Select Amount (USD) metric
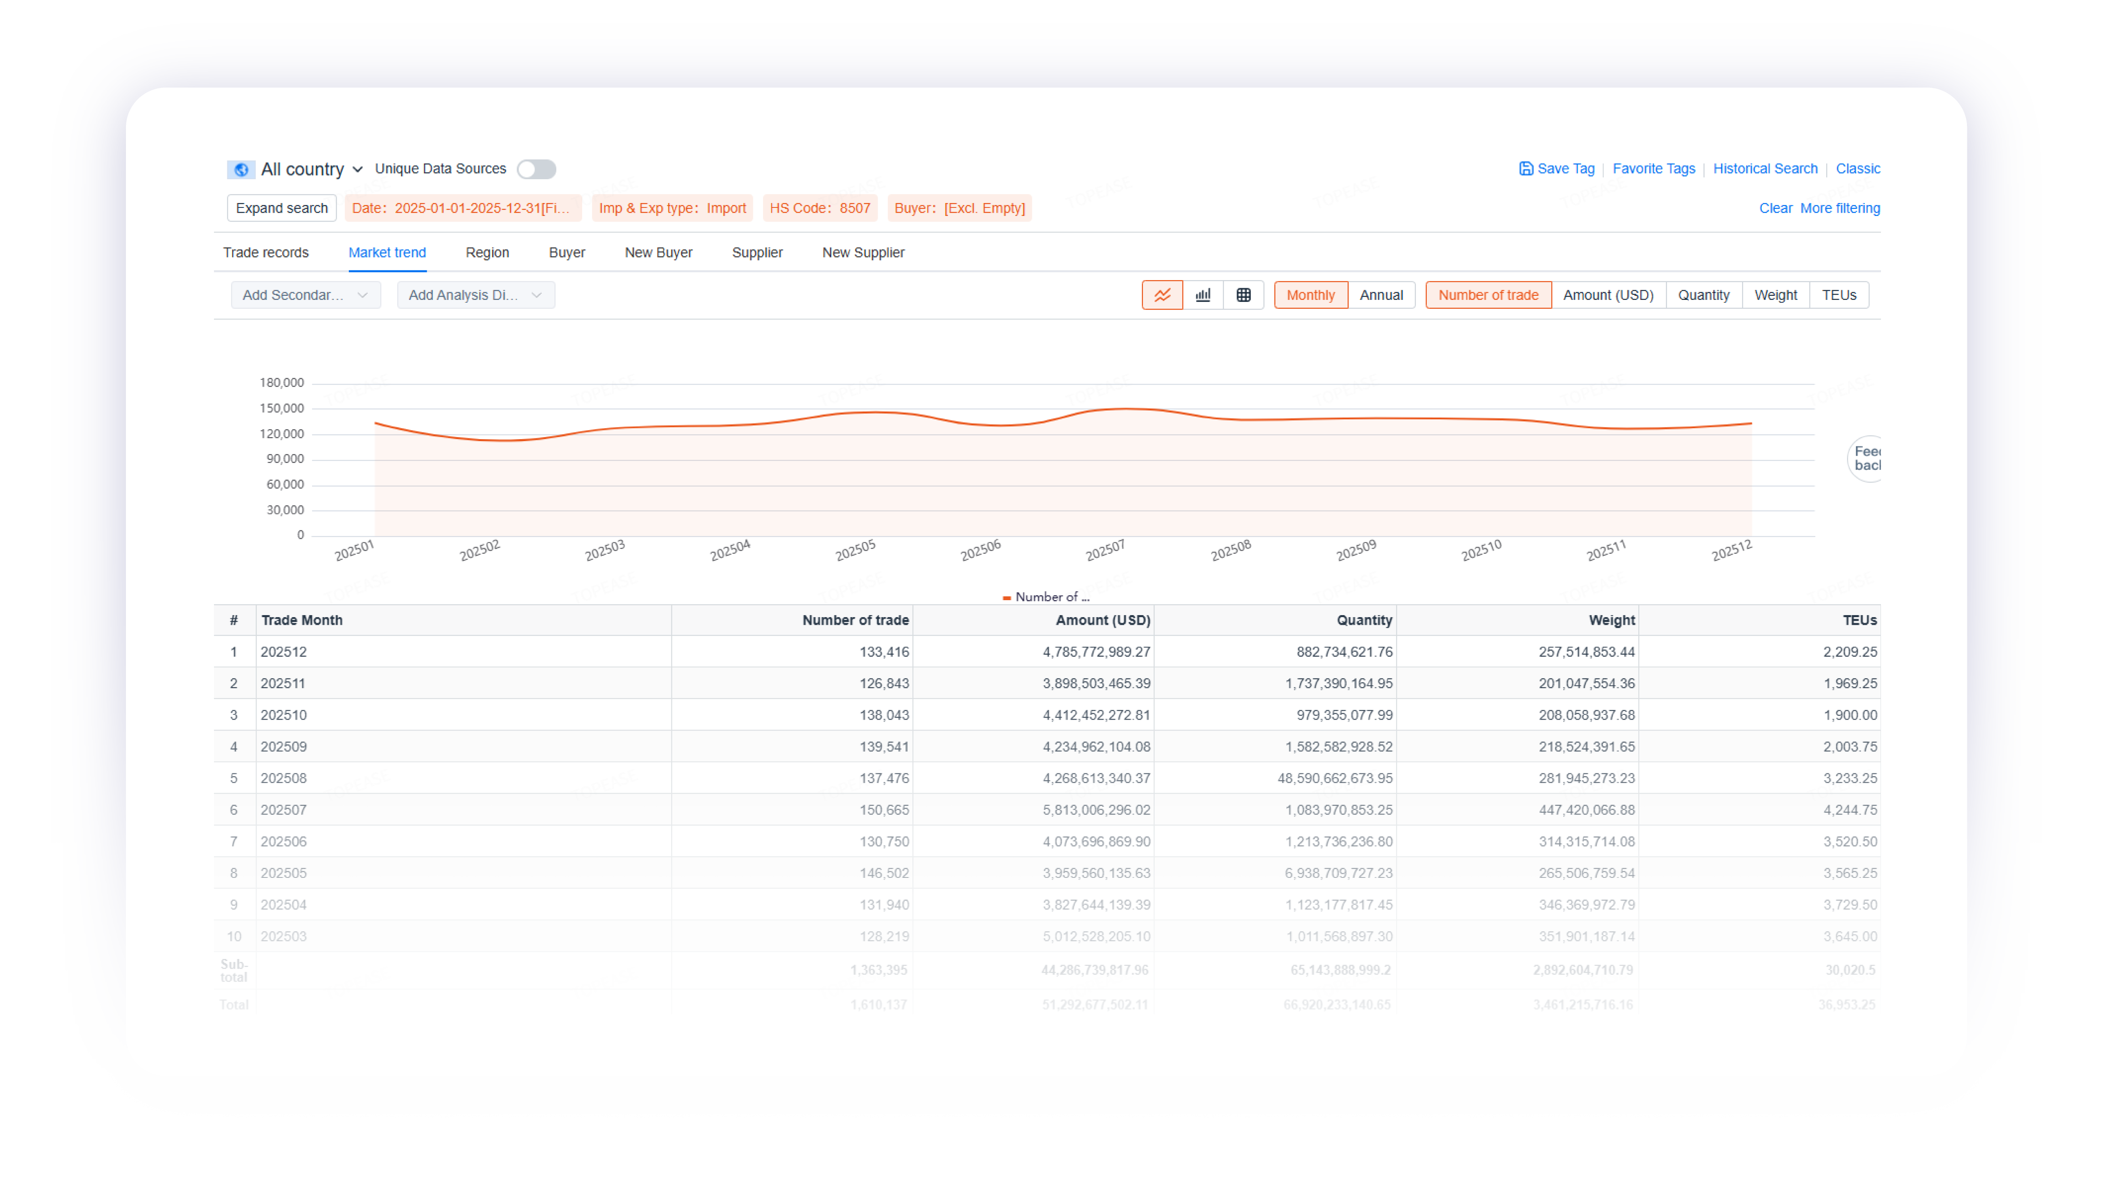Screen dimensions: 2103x1183 1608,295
